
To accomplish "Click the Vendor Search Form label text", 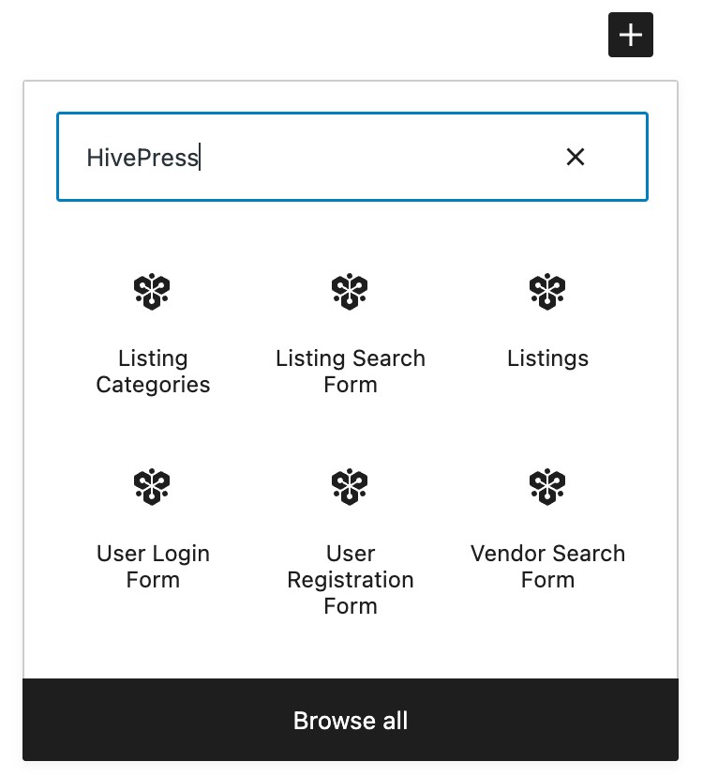I will [x=547, y=566].
